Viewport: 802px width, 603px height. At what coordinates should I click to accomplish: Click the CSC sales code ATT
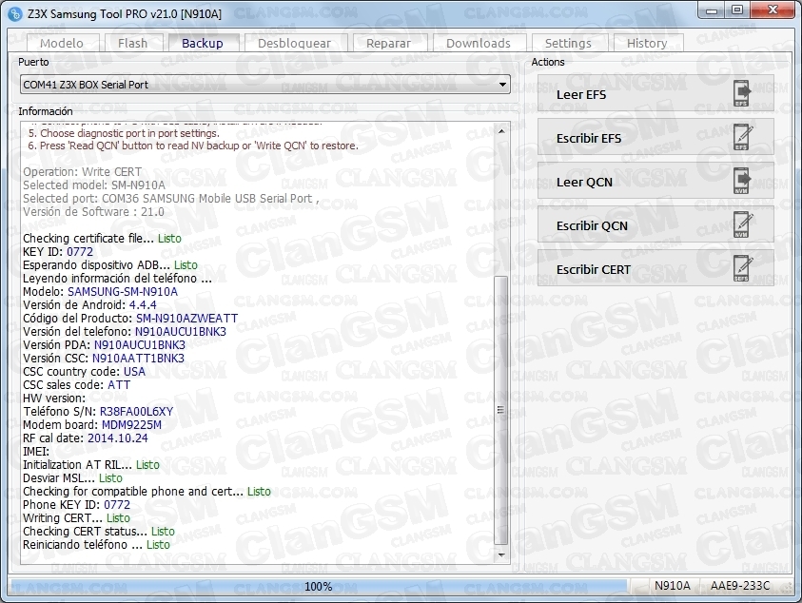tap(119, 384)
